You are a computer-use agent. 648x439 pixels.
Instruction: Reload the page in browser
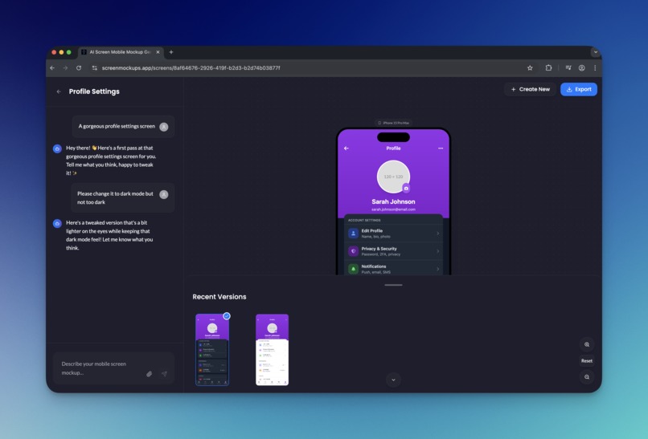point(79,68)
